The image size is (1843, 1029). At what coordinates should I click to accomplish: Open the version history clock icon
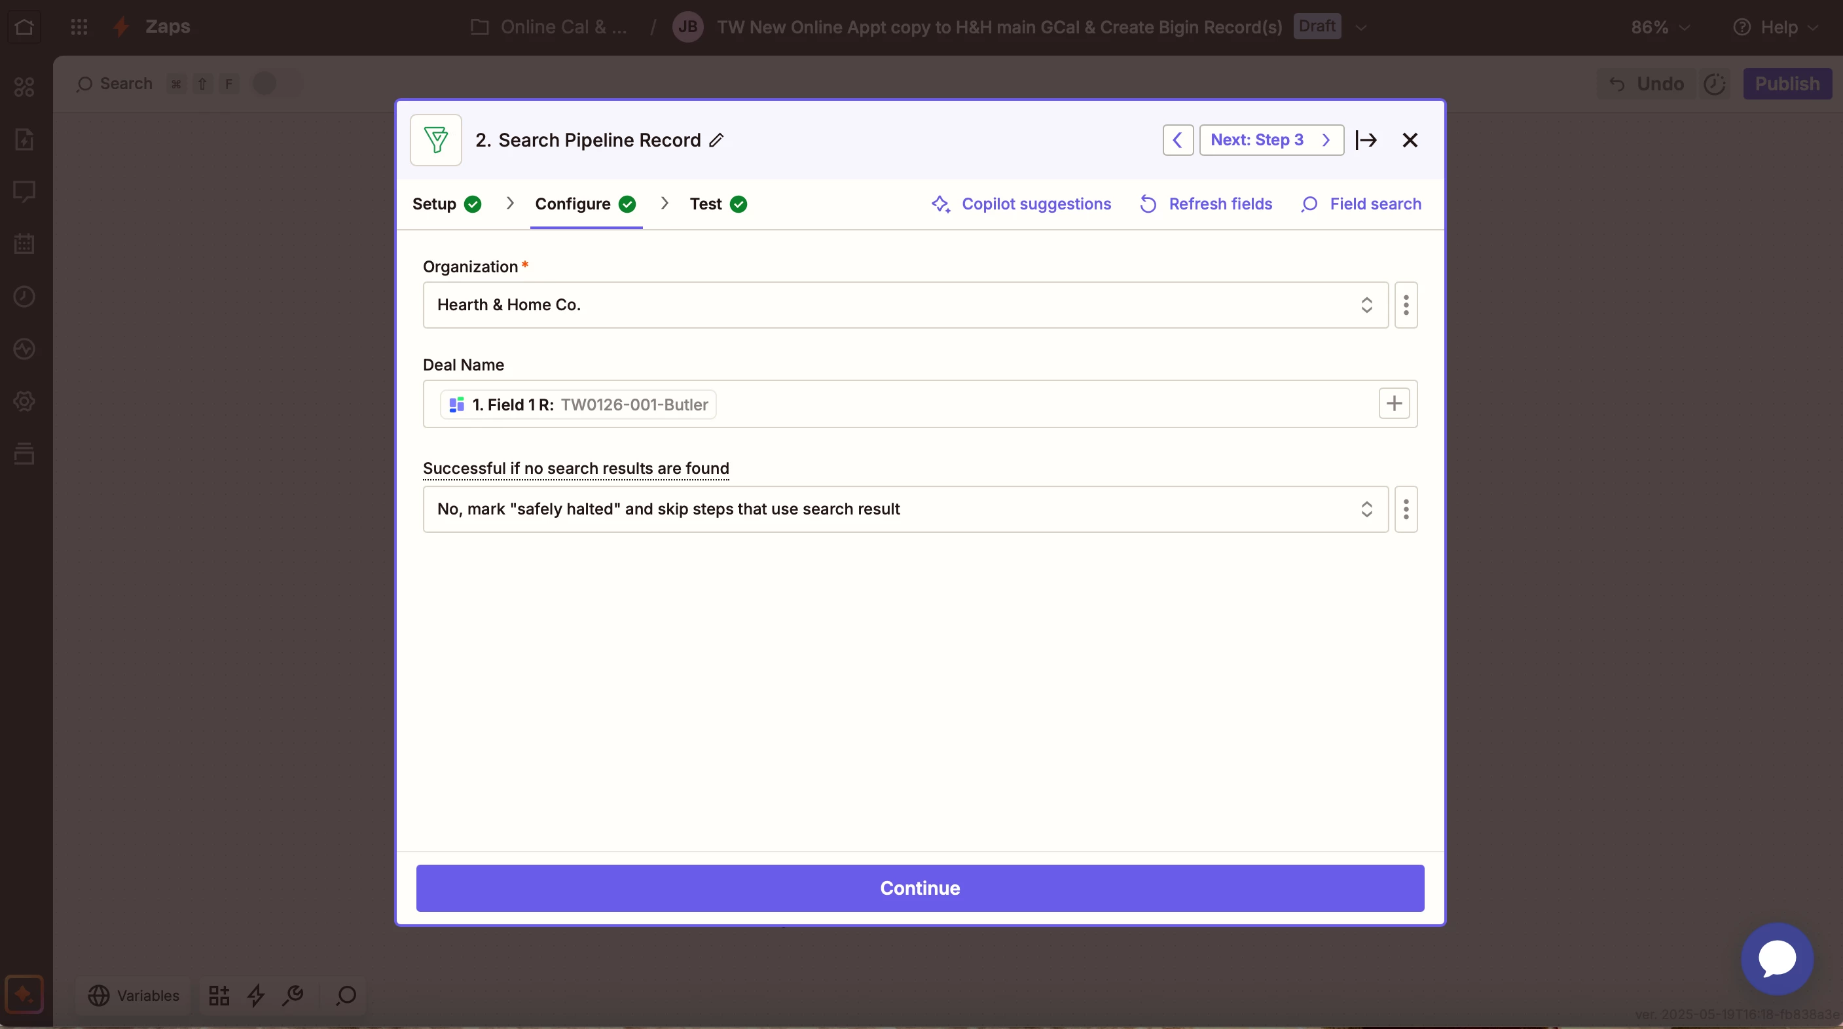pos(1715,84)
